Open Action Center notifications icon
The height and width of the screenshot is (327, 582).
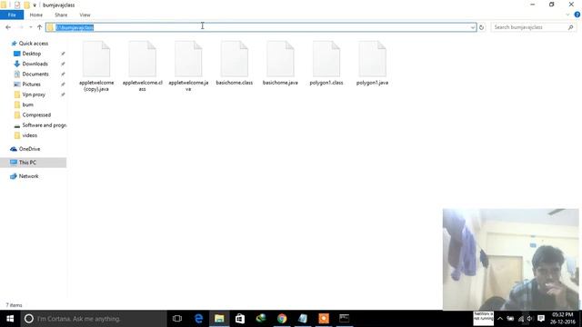click(x=541, y=319)
